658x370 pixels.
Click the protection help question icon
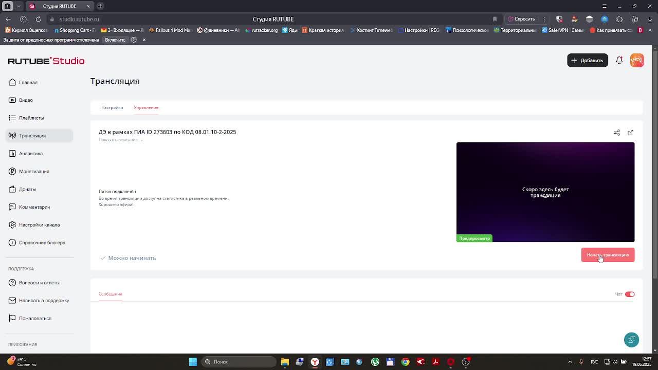(x=134, y=40)
